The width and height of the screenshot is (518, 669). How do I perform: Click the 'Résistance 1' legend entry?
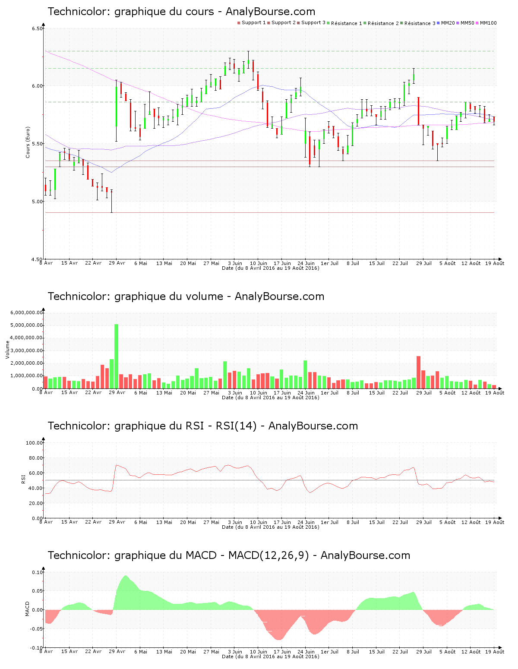coord(344,23)
